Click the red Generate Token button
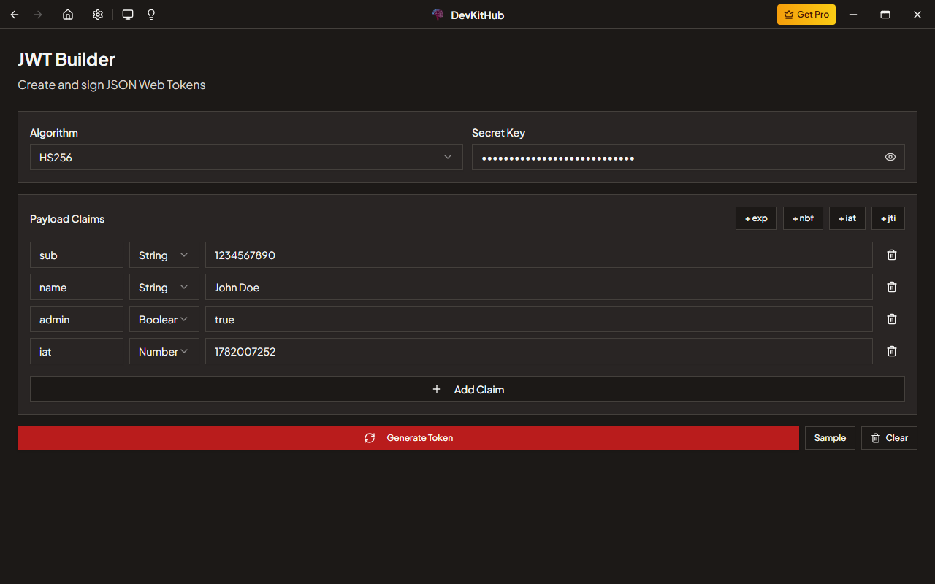 [408, 438]
